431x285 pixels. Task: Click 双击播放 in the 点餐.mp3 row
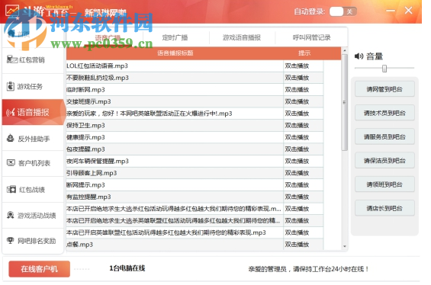pyautogui.click(x=297, y=245)
